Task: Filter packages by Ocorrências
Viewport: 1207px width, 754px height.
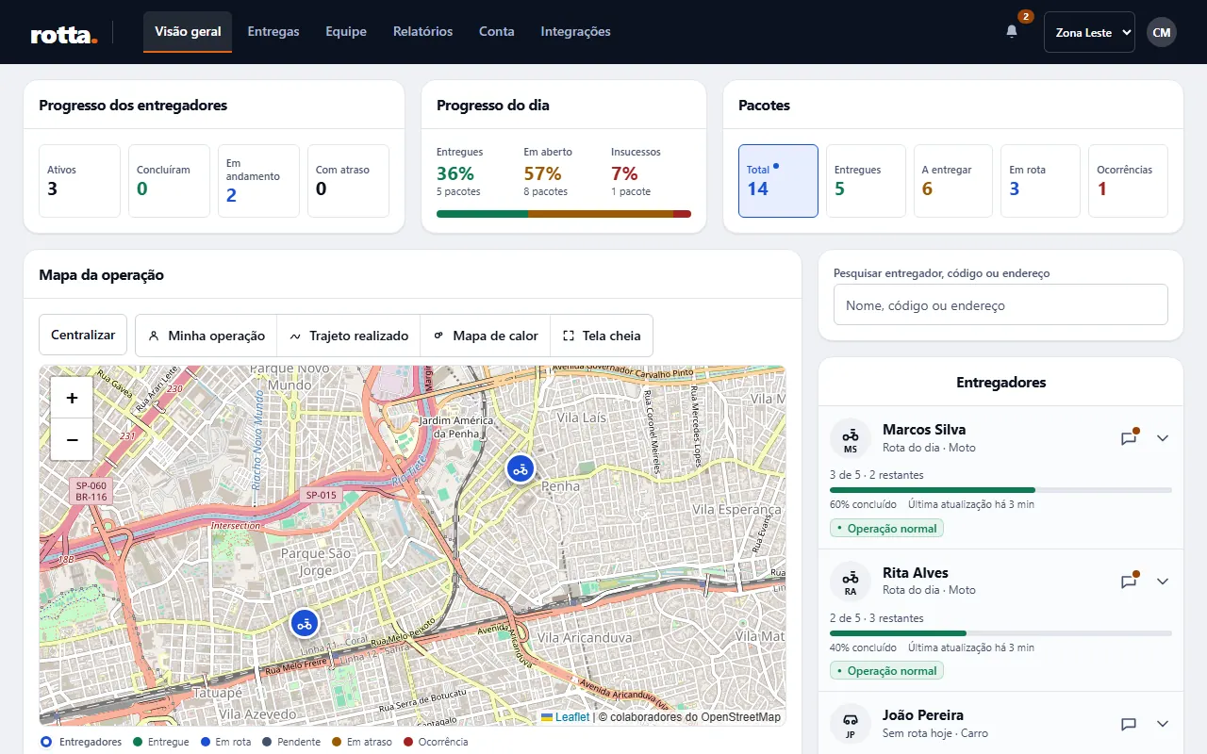Action: tap(1128, 181)
